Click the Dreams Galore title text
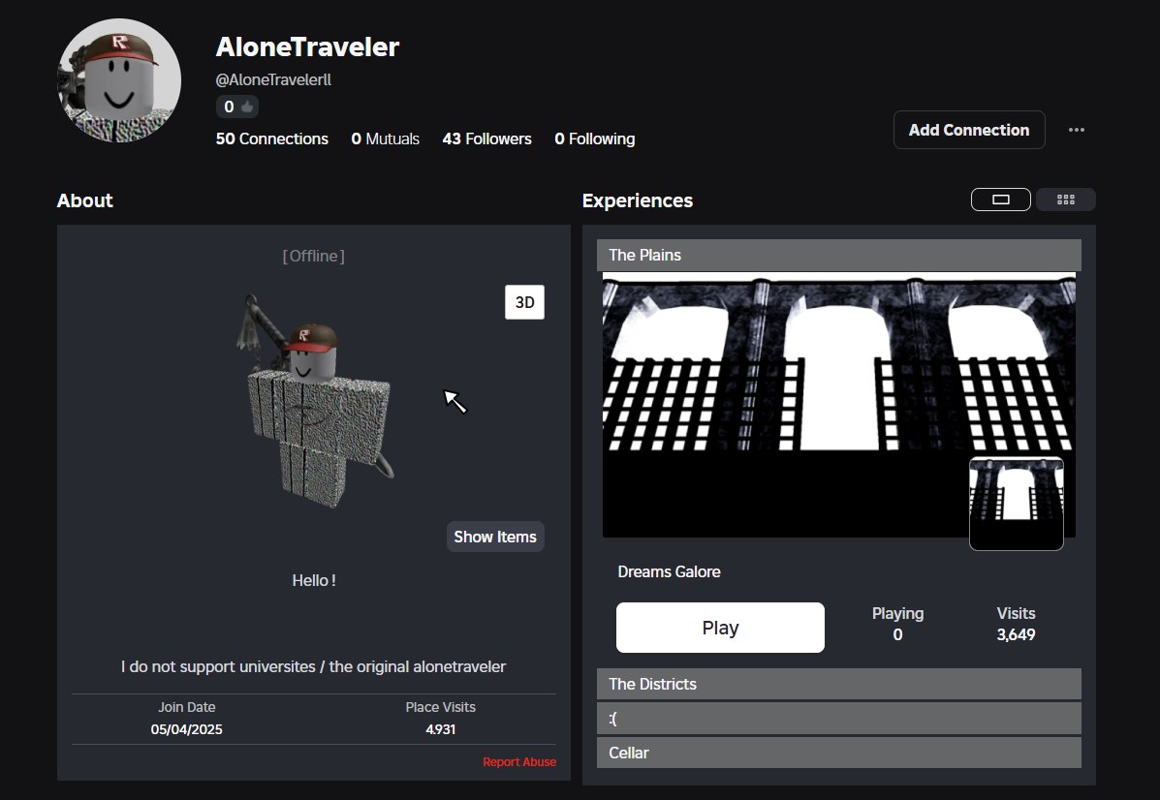Viewport: 1160px width, 800px height. click(669, 571)
